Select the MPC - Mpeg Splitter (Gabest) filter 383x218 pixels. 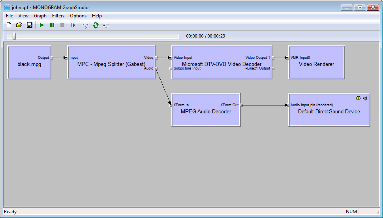tap(111, 62)
